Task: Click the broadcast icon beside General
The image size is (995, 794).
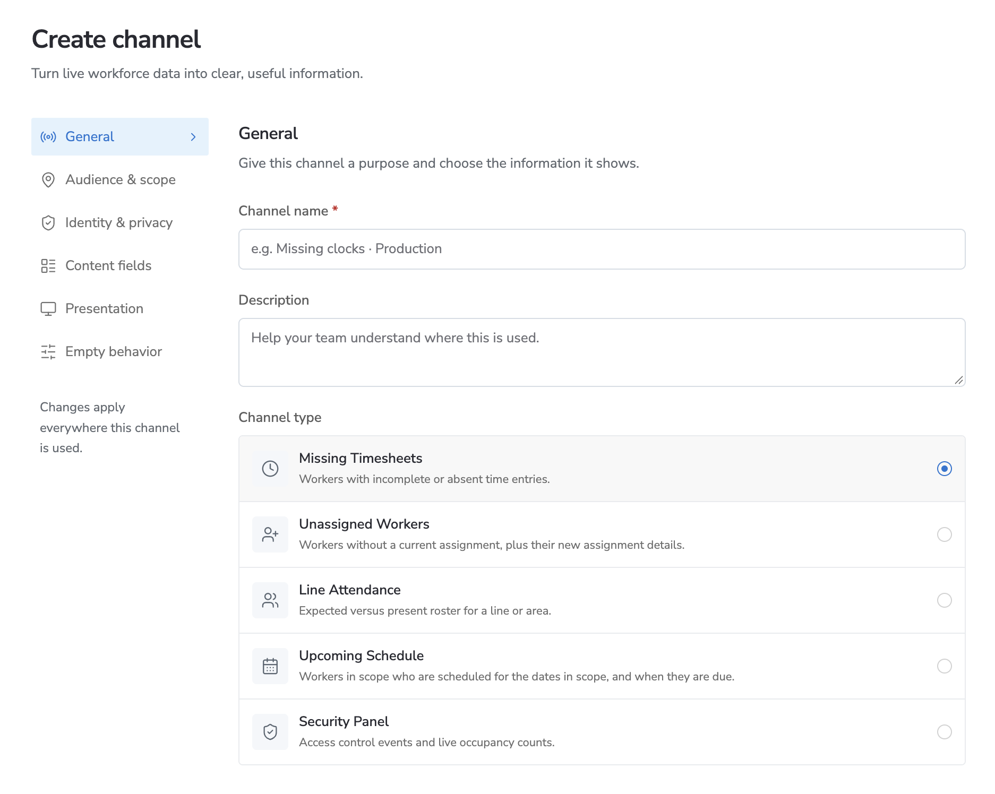Action: 48,137
